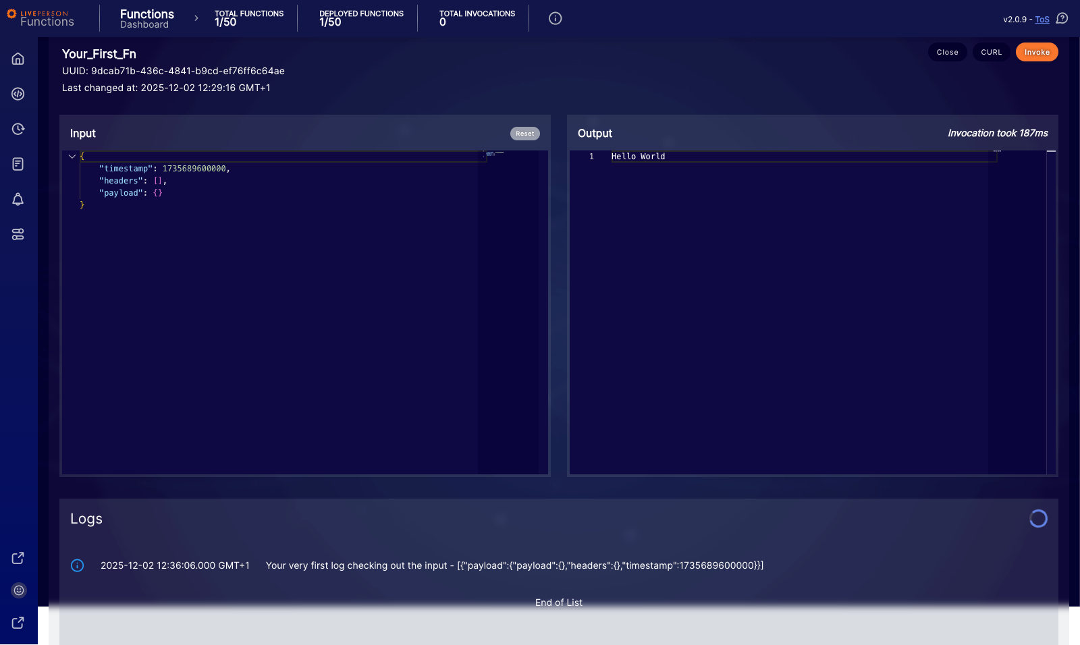Screen dimensions: 1080x645
Task: Click the refresh spinner in the Logs panel
Action: tap(1038, 519)
